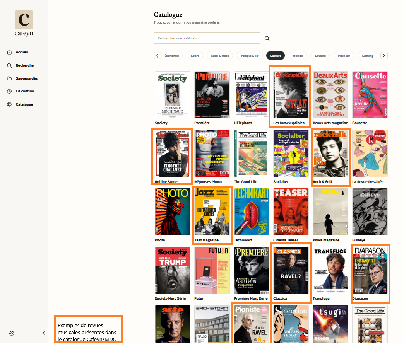Open the Sélection magazine cover
Screen dimensions: 404x343
tap(291, 324)
